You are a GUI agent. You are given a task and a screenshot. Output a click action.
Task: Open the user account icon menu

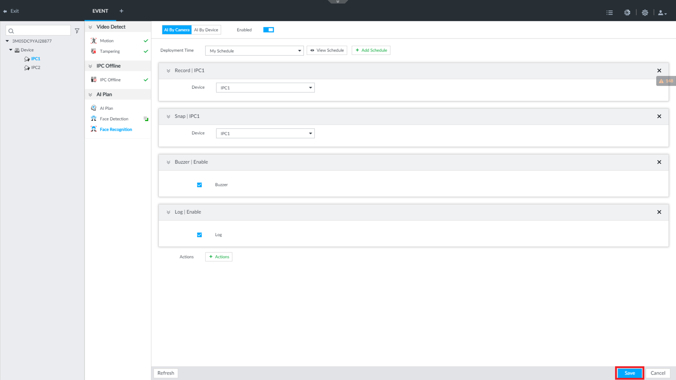662,13
